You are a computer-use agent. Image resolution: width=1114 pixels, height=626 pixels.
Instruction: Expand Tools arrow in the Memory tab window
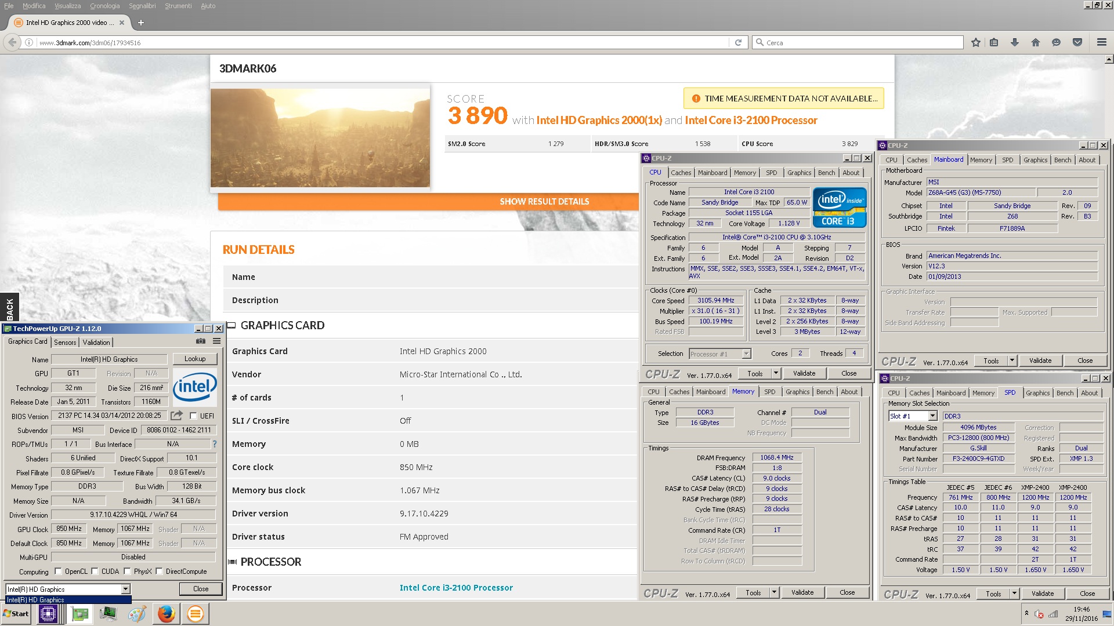point(774,592)
